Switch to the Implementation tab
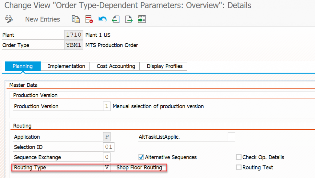 click(x=66, y=66)
